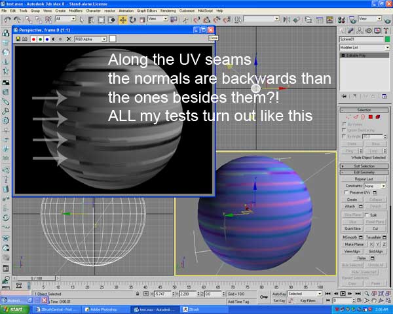Switch to the Hierarchy command panel tab
Viewport: 393px width, 314px height.
(x=360, y=31)
